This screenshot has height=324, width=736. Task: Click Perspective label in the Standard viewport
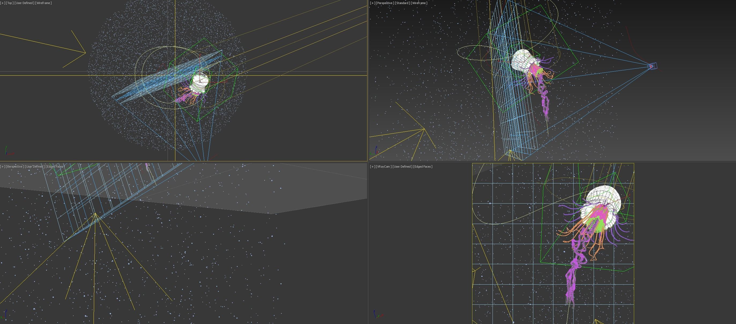tap(385, 3)
